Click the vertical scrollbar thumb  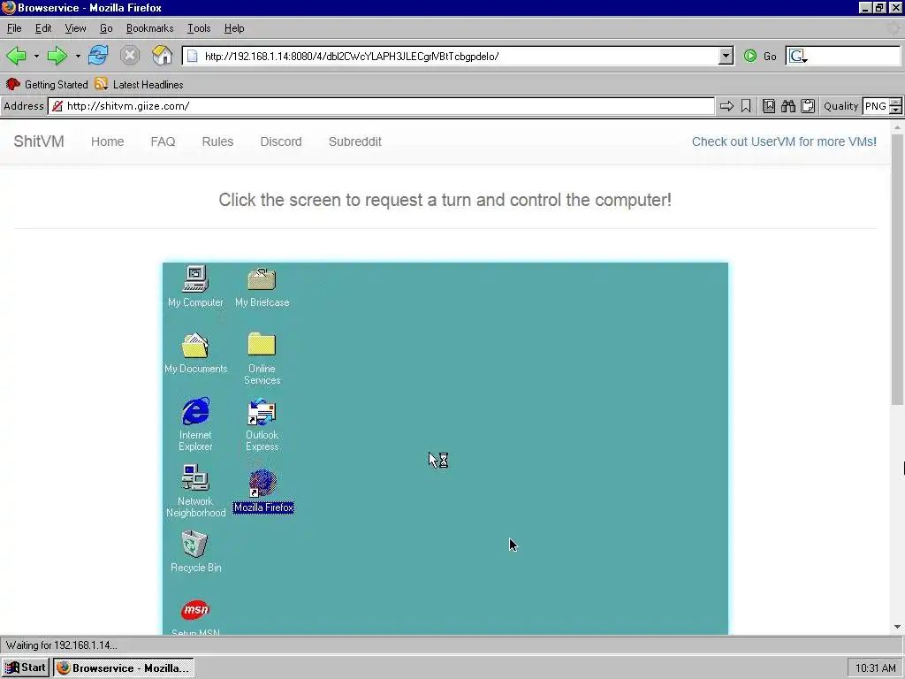pyautogui.click(x=898, y=270)
